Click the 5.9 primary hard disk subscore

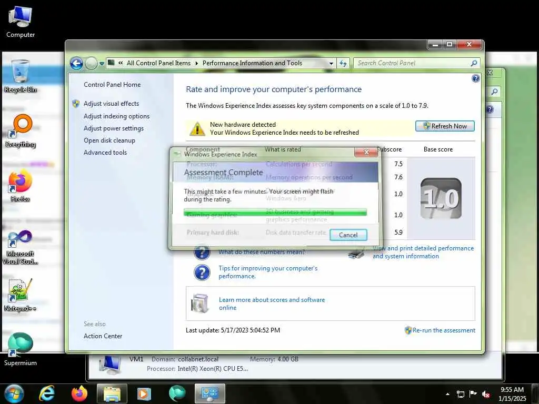[398, 232]
